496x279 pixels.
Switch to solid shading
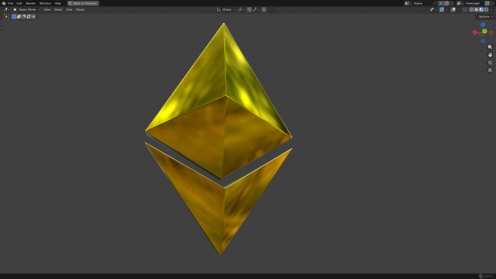pyautogui.click(x=476, y=10)
